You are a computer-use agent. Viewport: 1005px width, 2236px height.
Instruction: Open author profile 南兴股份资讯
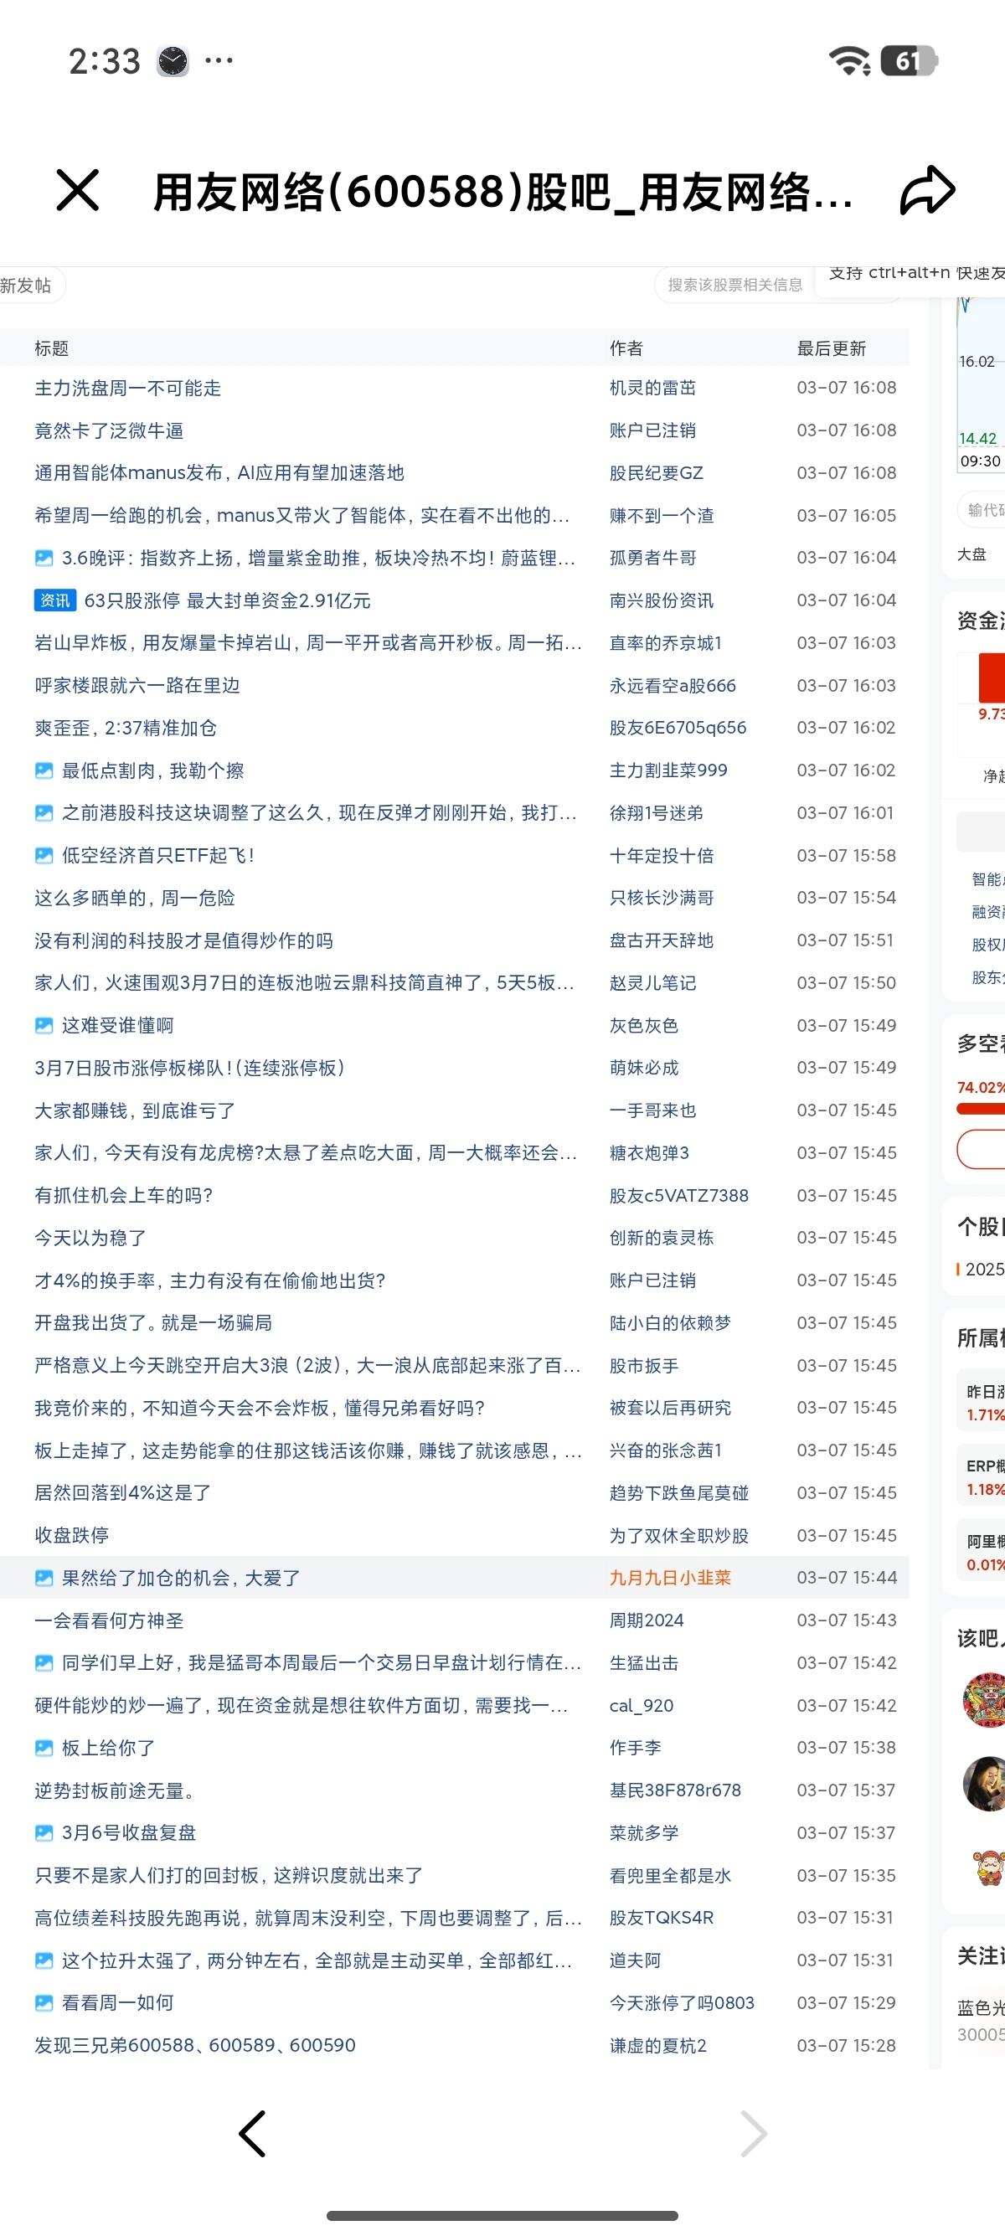tap(662, 600)
